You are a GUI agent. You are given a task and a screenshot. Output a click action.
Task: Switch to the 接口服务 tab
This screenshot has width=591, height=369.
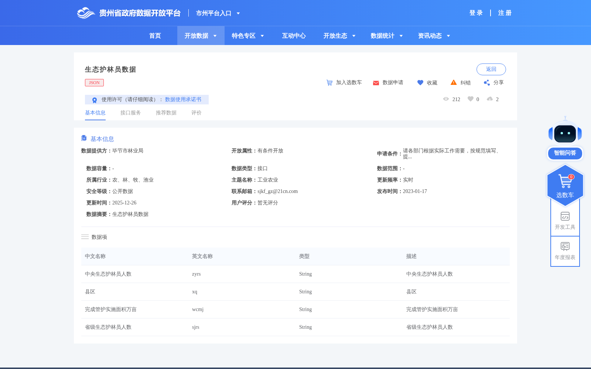[x=131, y=113]
